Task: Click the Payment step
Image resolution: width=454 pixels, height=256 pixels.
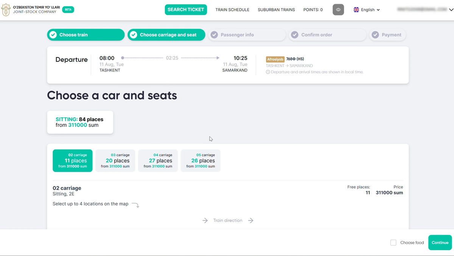Action: tap(388, 35)
